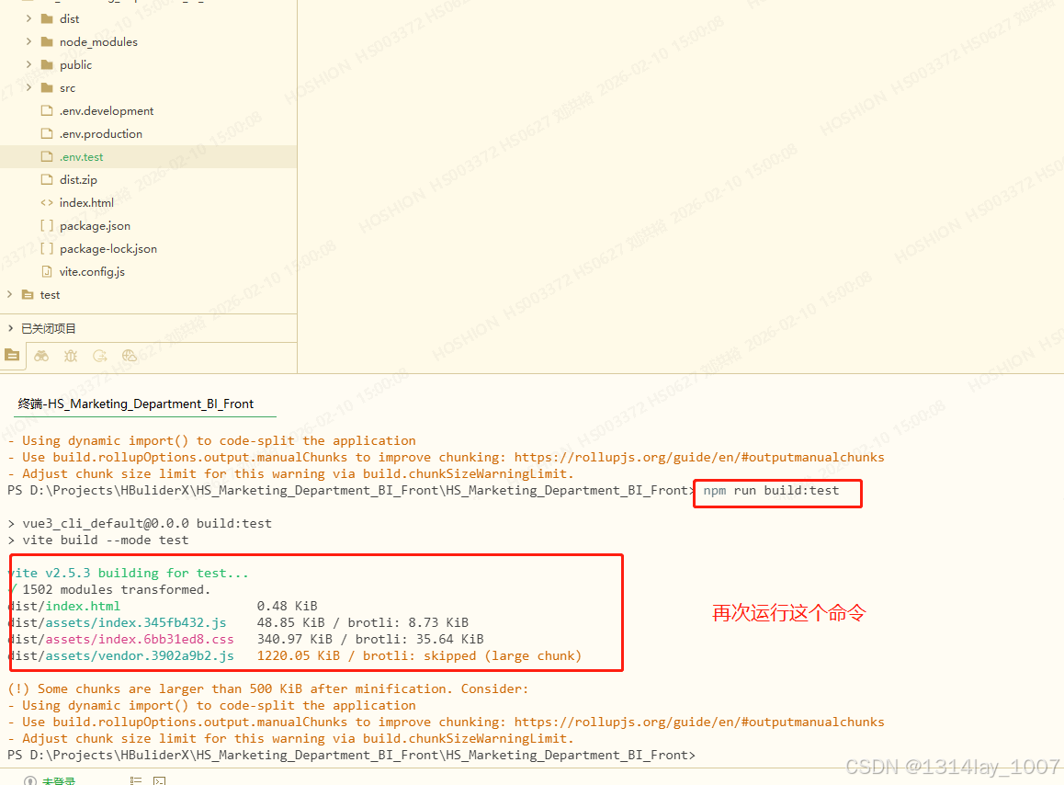Open the debug bug icon panel
Viewport: 1064px width, 785px height.
coord(71,356)
